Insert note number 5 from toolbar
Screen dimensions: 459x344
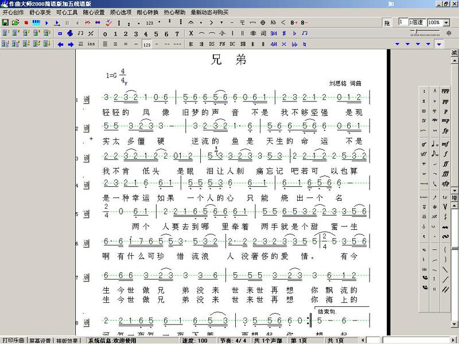(156, 34)
